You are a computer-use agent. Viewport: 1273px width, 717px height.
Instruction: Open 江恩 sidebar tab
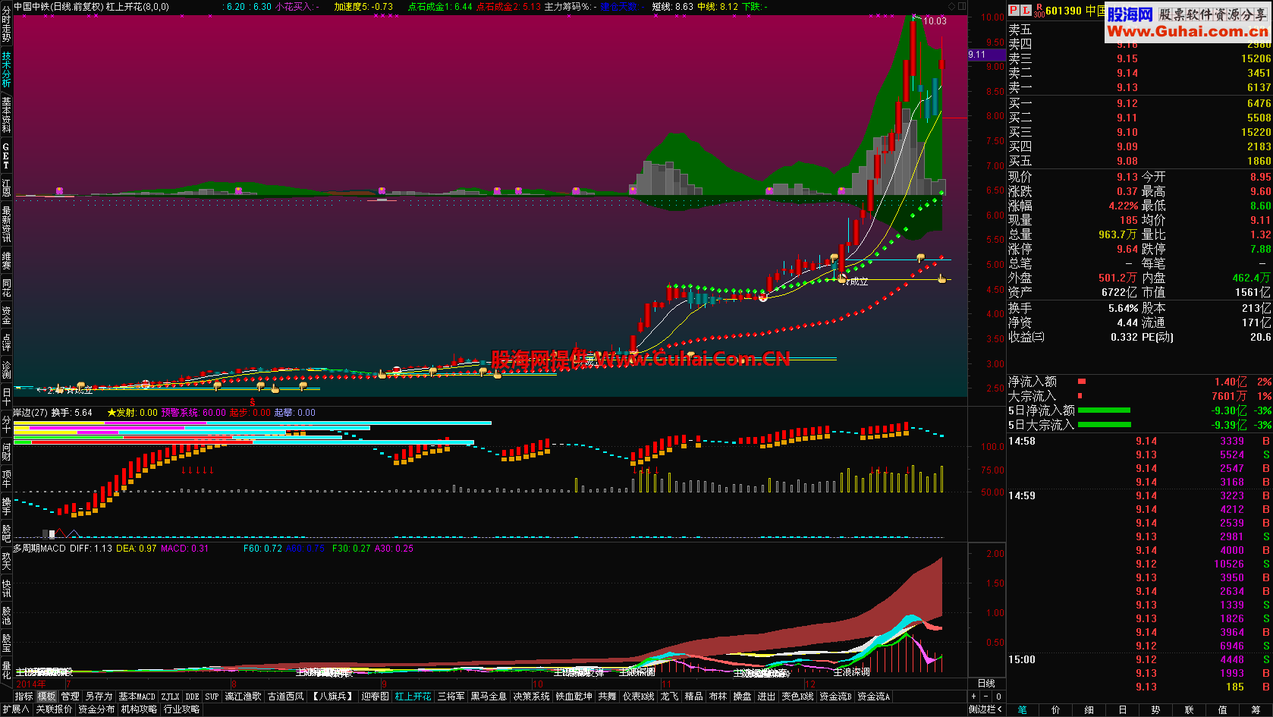[6, 187]
